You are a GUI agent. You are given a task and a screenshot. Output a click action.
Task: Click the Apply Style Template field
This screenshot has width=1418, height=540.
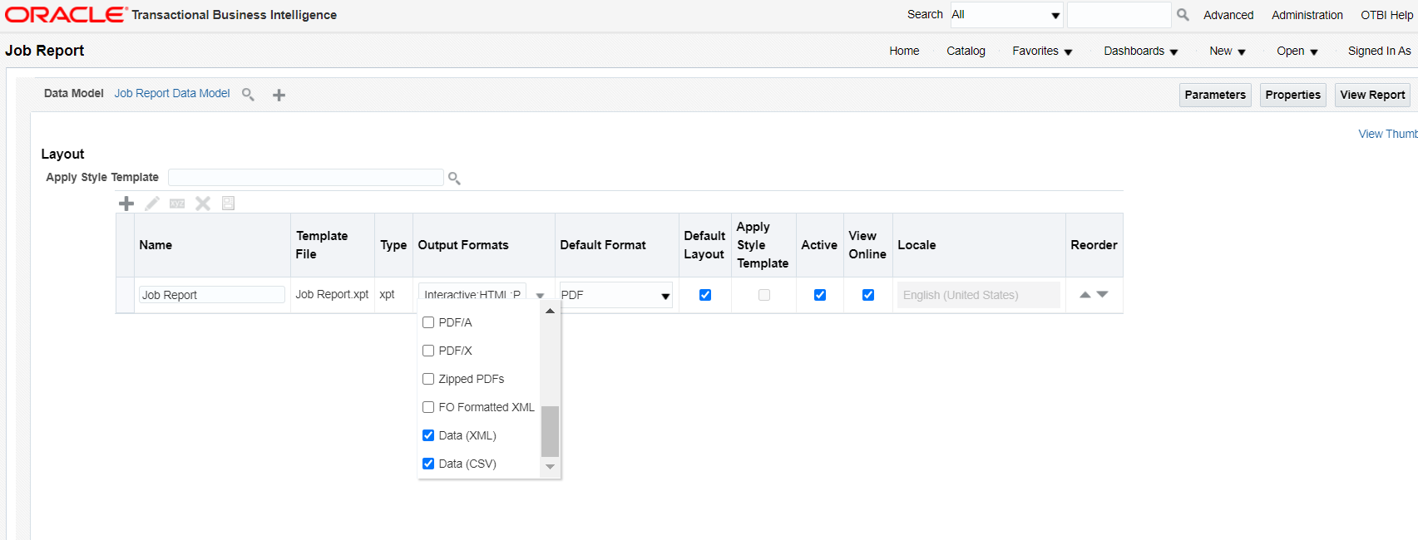[306, 177]
